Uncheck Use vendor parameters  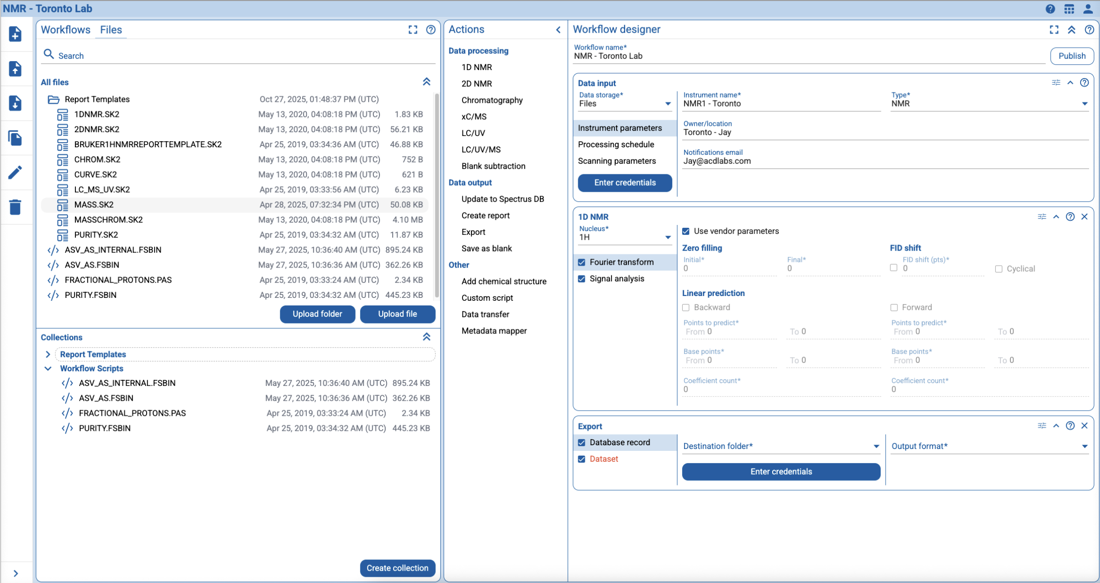(686, 231)
